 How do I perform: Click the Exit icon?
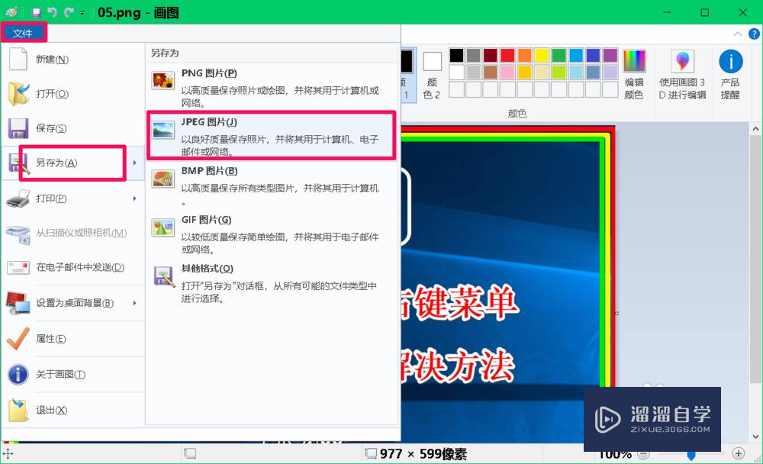point(18,410)
